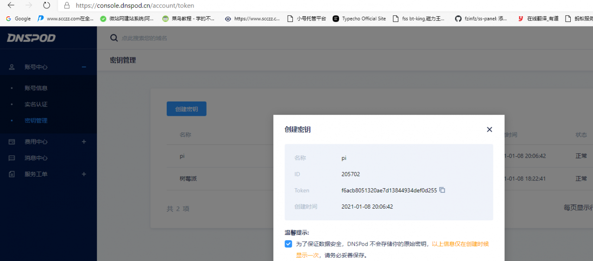Collapse the 账号中心 menu section

tap(84, 67)
